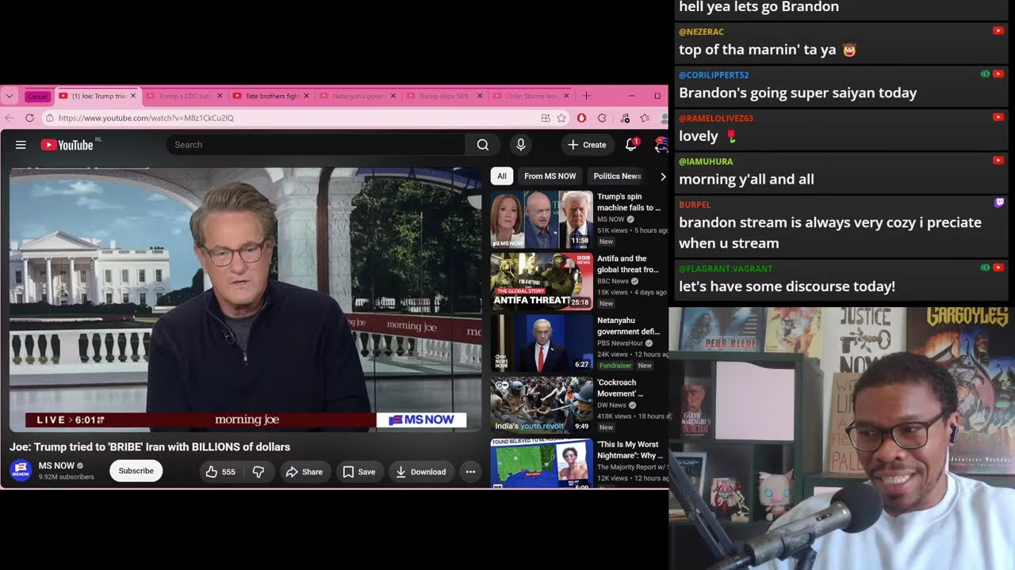The width and height of the screenshot is (1015, 570).
Task: Like the video with thumbs up
Action: pyautogui.click(x=220, y=472)
